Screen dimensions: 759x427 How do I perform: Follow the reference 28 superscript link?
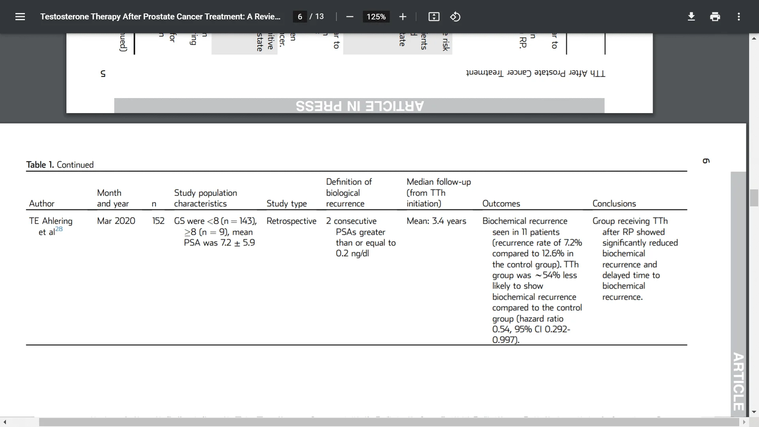(x=59, y=229)
